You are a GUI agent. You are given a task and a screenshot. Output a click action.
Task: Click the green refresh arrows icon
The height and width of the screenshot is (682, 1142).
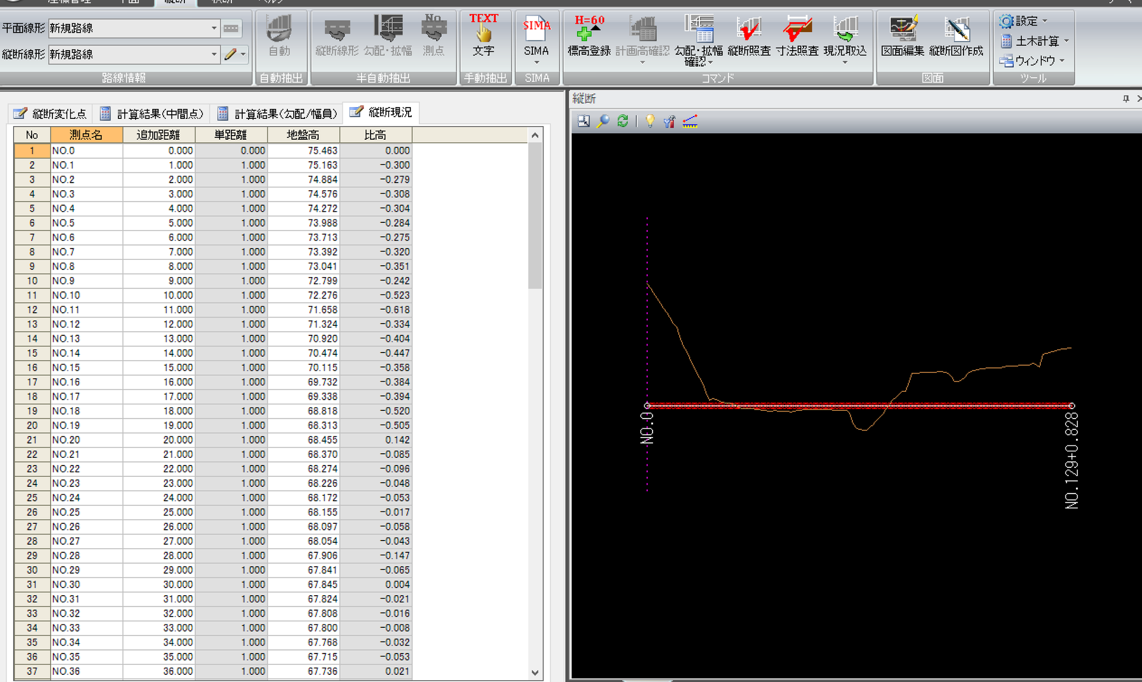(623, 121)
